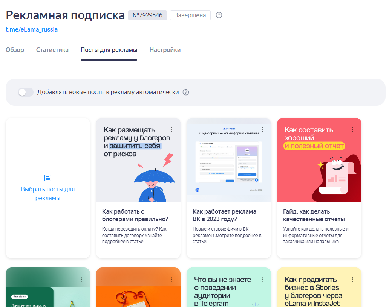
Task: Switch to the Статистика tab
Action: pyautogui.click(x=52, y=50)
